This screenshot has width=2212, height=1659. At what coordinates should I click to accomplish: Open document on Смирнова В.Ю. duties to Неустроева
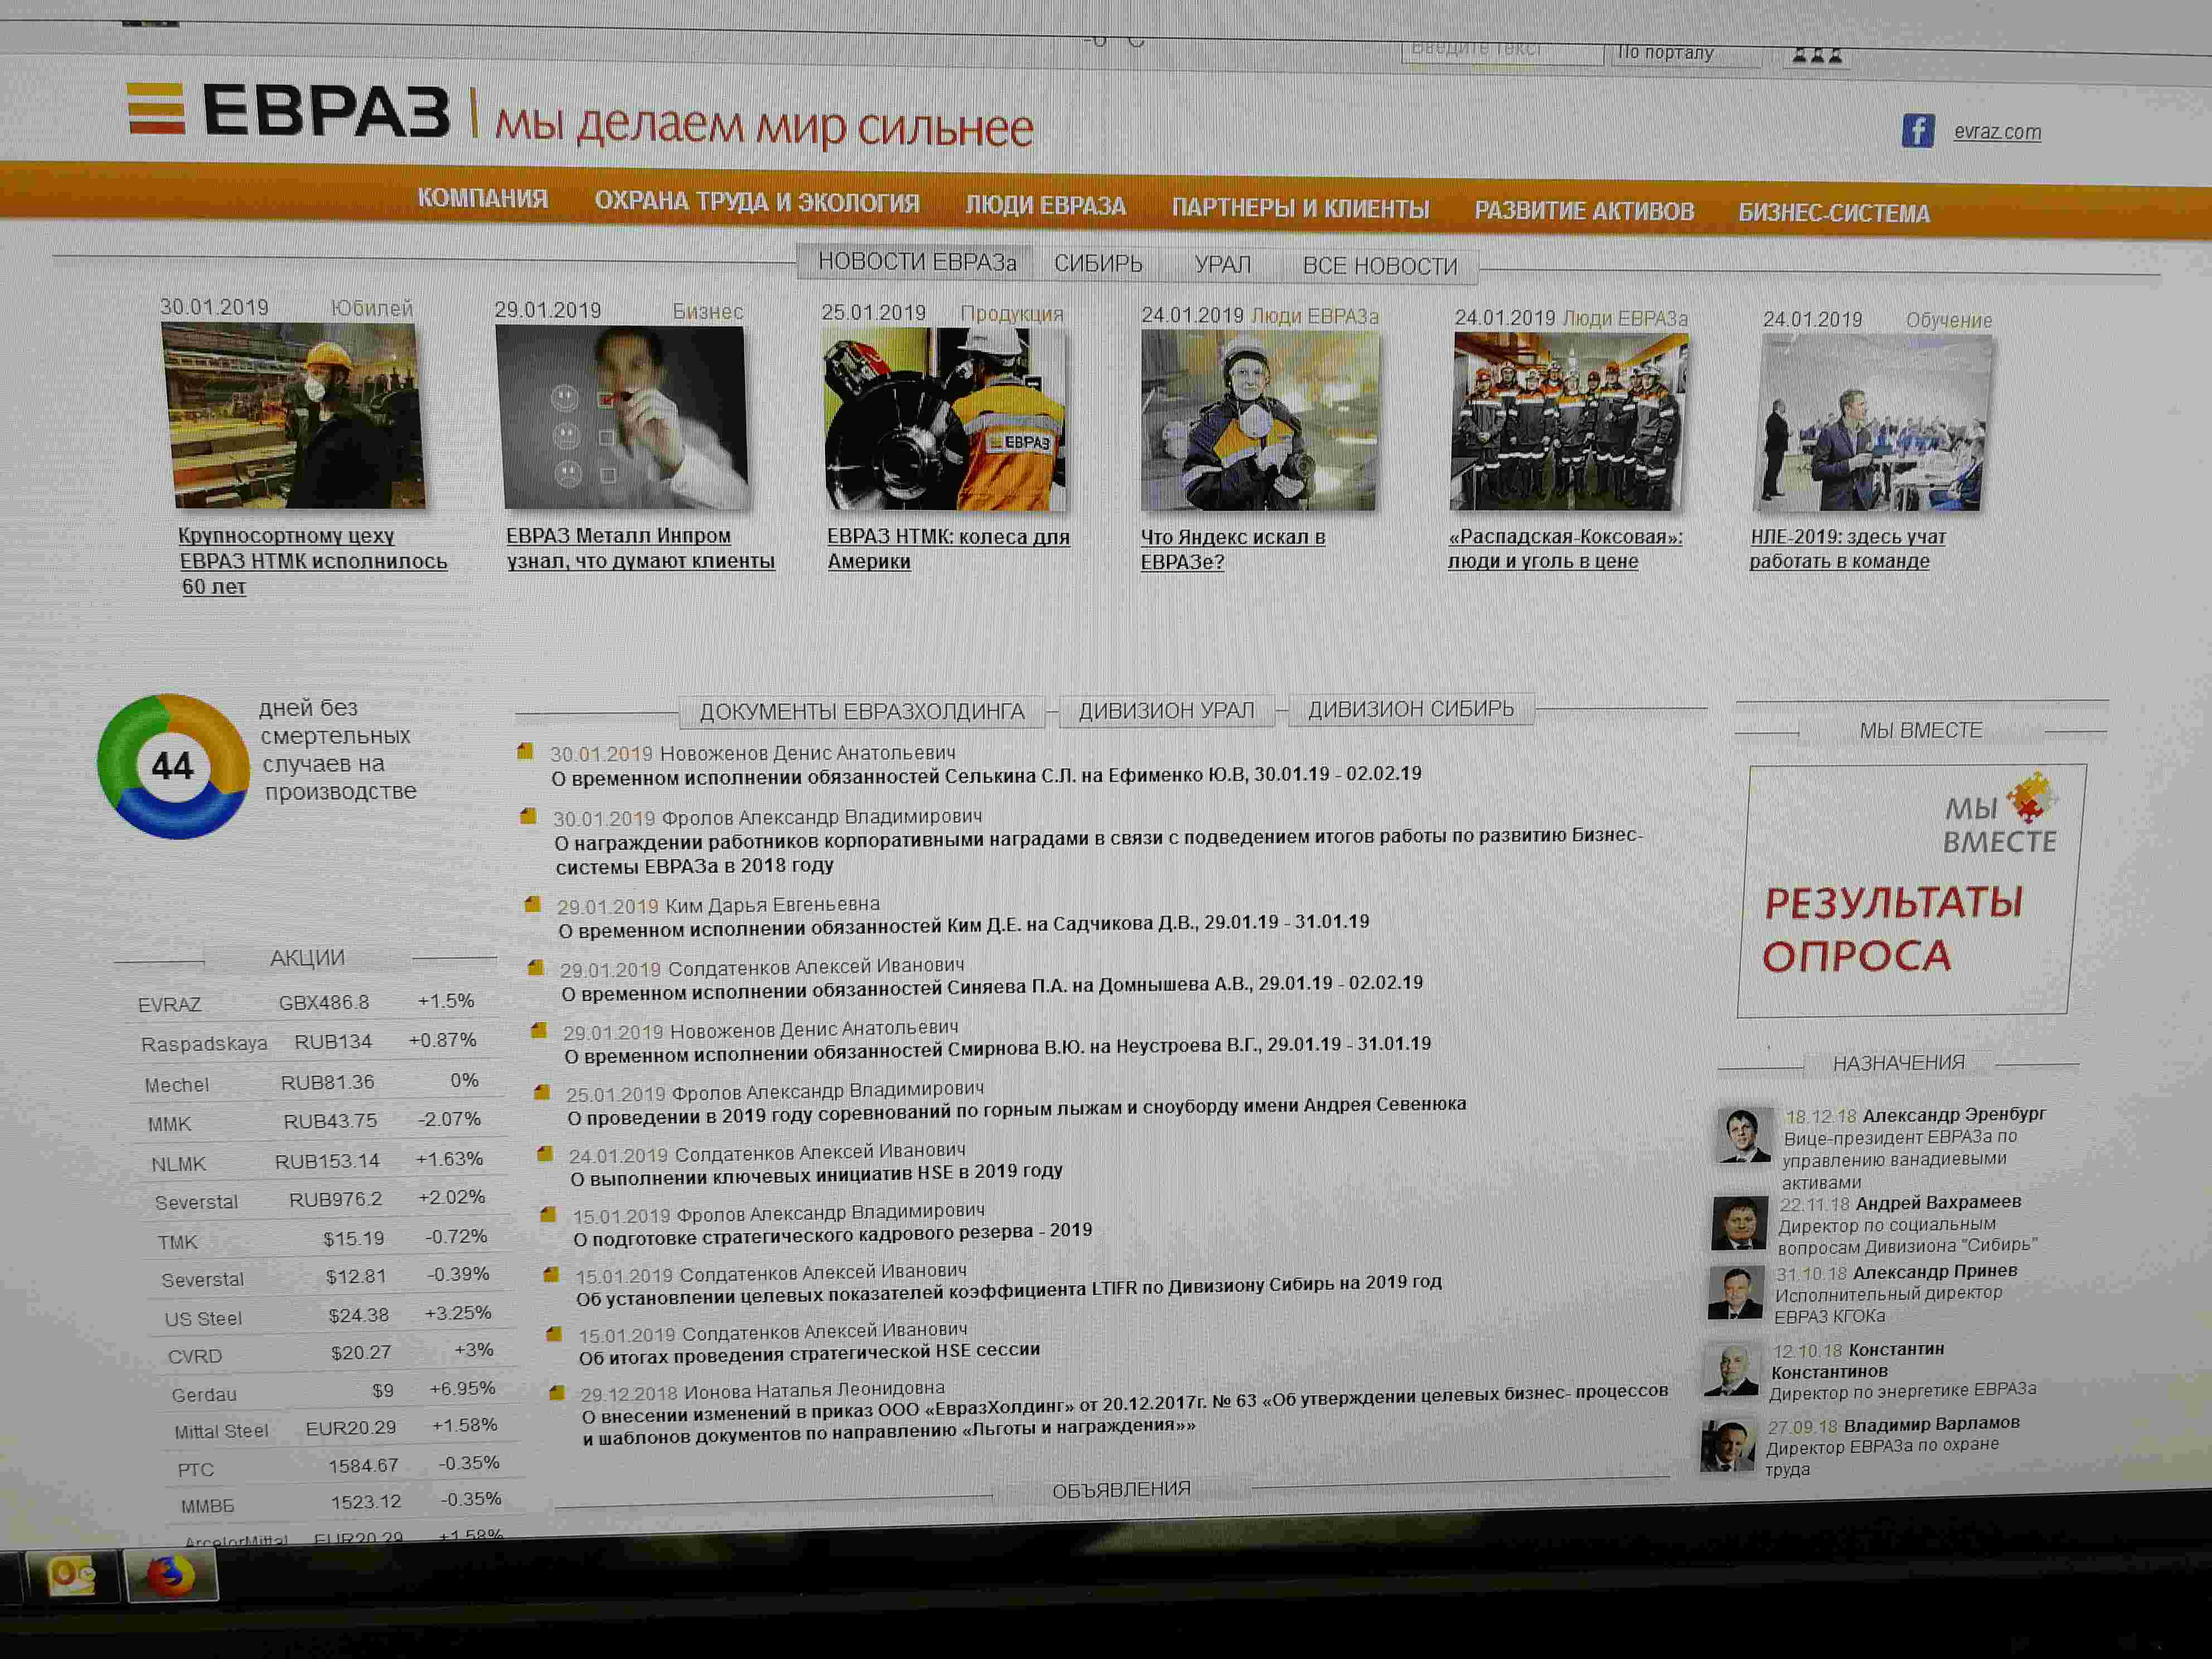(x=997, y=1050)
